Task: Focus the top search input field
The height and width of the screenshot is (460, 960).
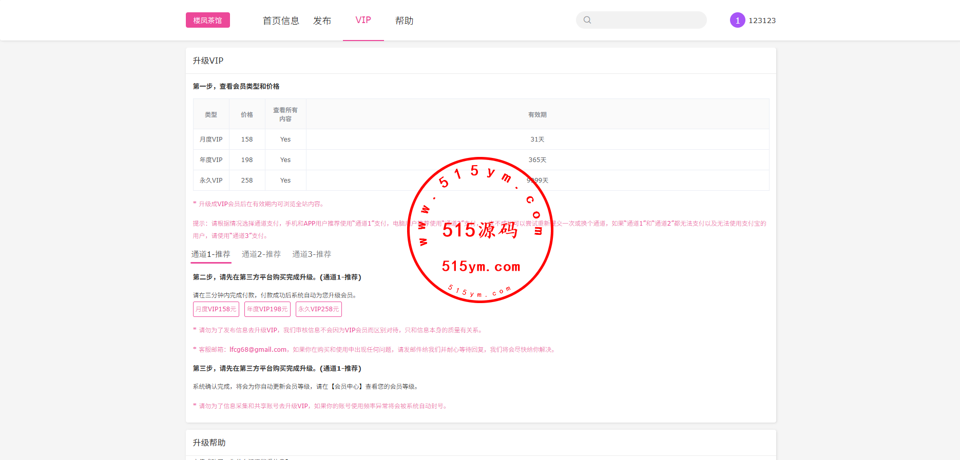Action: pyautogui.click(x=648, y=20)
